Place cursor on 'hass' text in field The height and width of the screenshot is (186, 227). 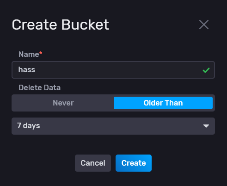pyautogui.click(x=27, y=69)
